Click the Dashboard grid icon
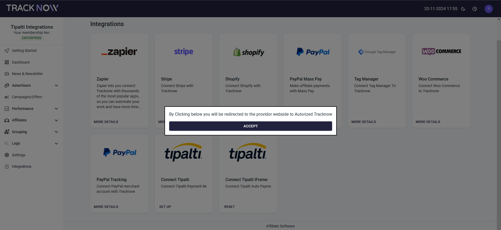This screenshot has width=501, height=230. pos(7,62)
